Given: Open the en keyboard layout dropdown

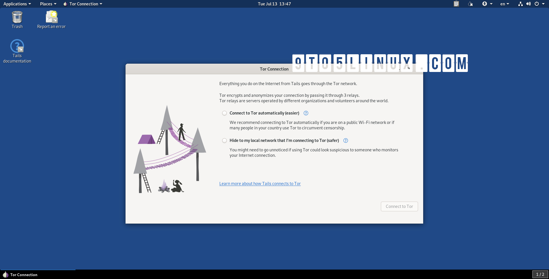Looking at the screenshot, I should point(504,4).
